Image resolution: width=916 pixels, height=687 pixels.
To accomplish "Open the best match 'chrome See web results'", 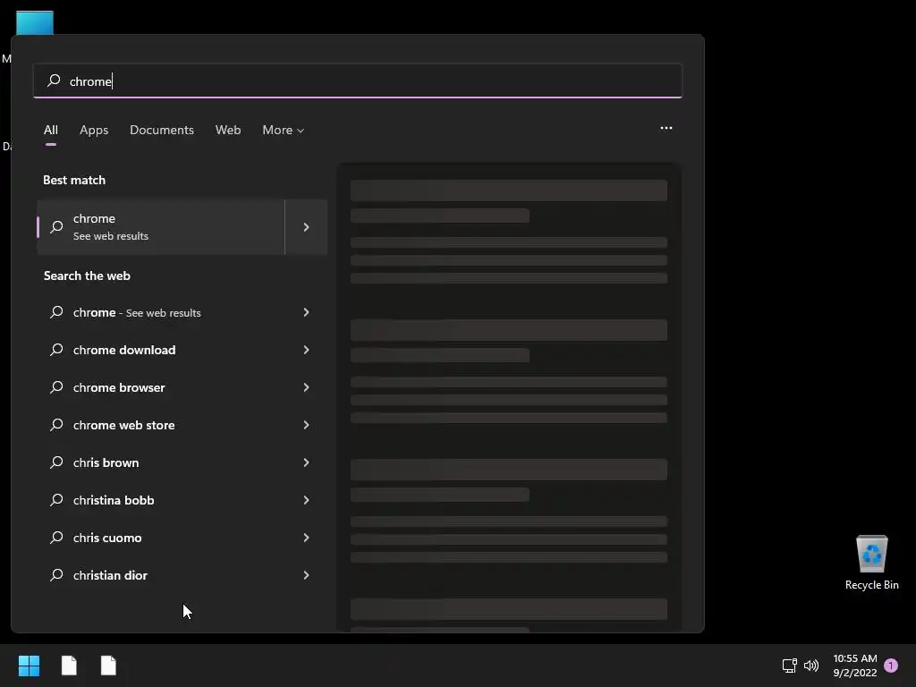I will tap(161, 227).
